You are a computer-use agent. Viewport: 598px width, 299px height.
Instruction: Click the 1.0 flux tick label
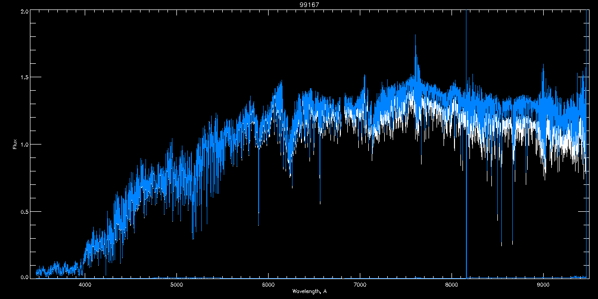coord(24,145)
